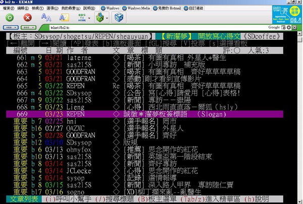303x204 pixels.
Task: Click the (B)板主選單 footer hint
Action: coord(157,199)
